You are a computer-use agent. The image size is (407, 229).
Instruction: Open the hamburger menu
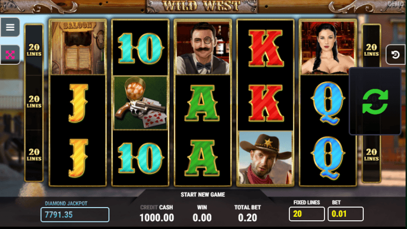tap(10, 27)
